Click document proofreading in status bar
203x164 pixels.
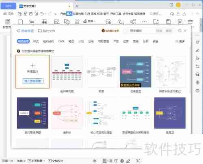point(56,161)
